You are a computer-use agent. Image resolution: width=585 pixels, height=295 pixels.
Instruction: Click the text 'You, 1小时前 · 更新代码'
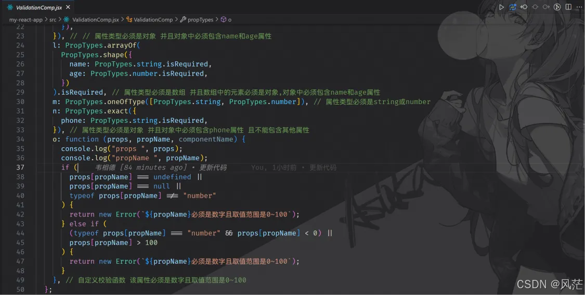click(x=294, y=168)
